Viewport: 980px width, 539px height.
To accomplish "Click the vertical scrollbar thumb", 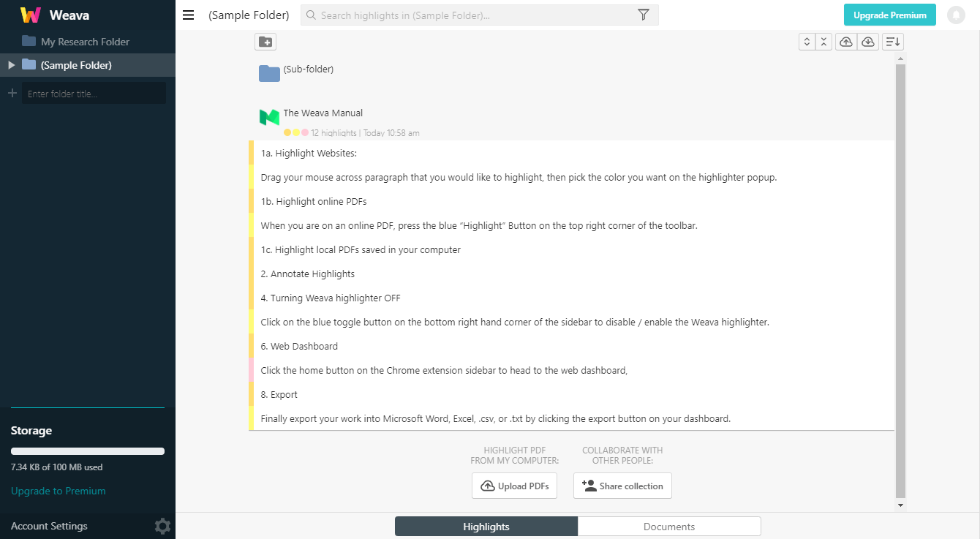I will 900,281.
